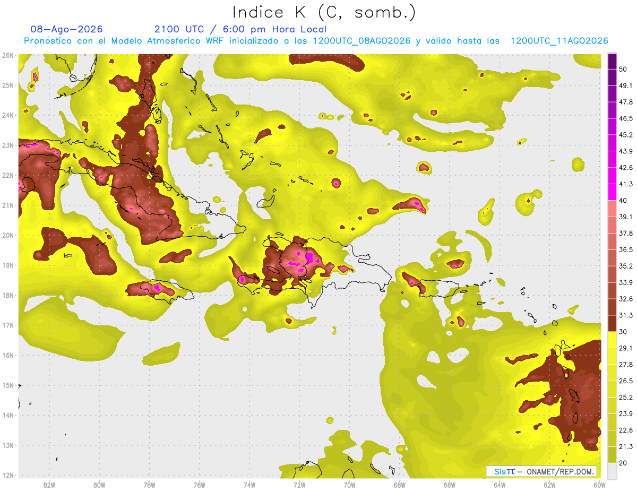Click the "25N" latitude label
Screen dimensions: 637x492
pos(7,85)
